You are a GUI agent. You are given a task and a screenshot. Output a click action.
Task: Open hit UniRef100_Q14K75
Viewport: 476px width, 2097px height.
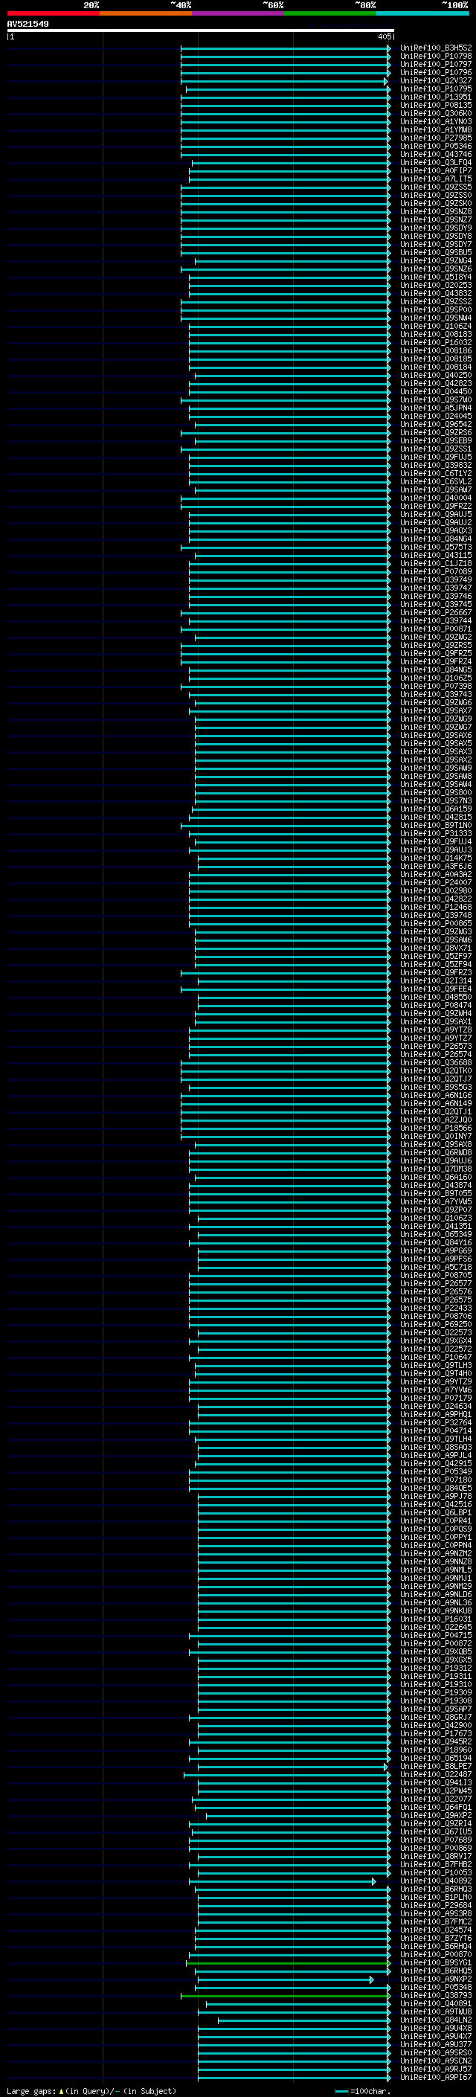(436, 857)
